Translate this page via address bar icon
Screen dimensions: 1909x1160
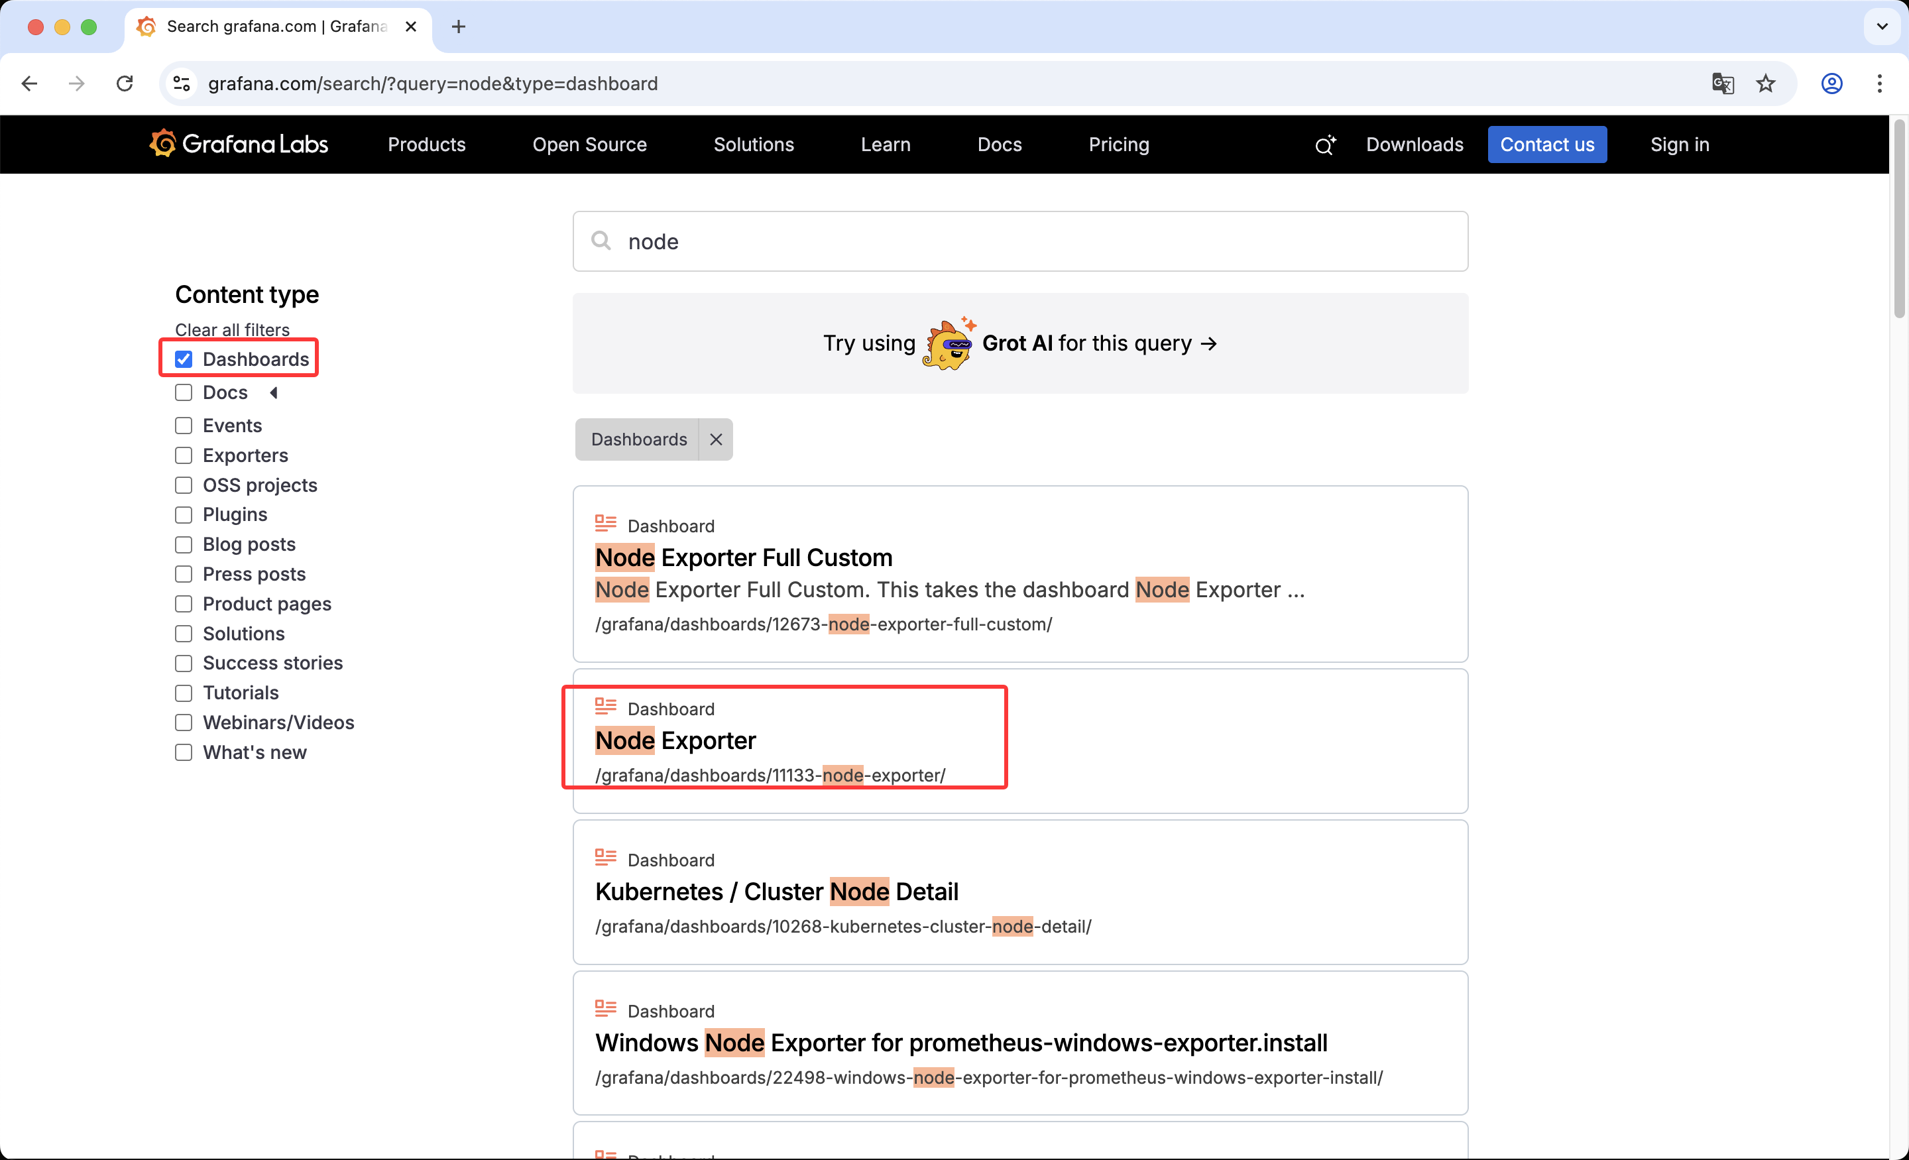coord(1722,84)
